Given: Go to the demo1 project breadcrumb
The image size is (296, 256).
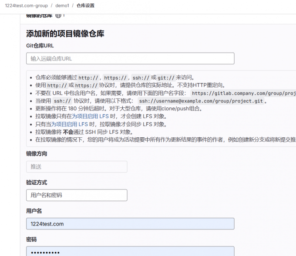Looking at the screenshot, I should click(x=62, y=6).
